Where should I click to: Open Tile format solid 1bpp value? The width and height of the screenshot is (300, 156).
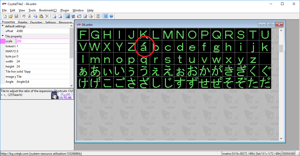43,72
